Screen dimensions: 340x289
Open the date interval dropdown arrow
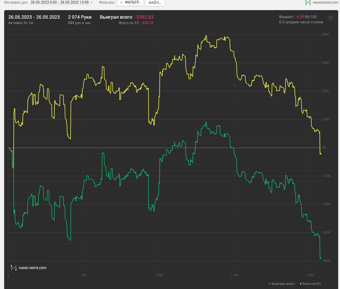[91, 2]
